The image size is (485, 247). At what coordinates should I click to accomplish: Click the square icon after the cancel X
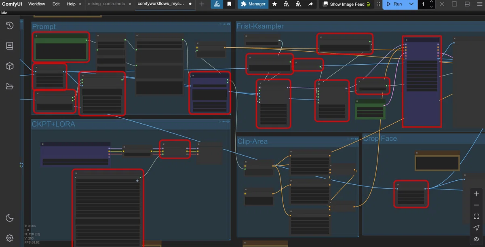(454, 4)
